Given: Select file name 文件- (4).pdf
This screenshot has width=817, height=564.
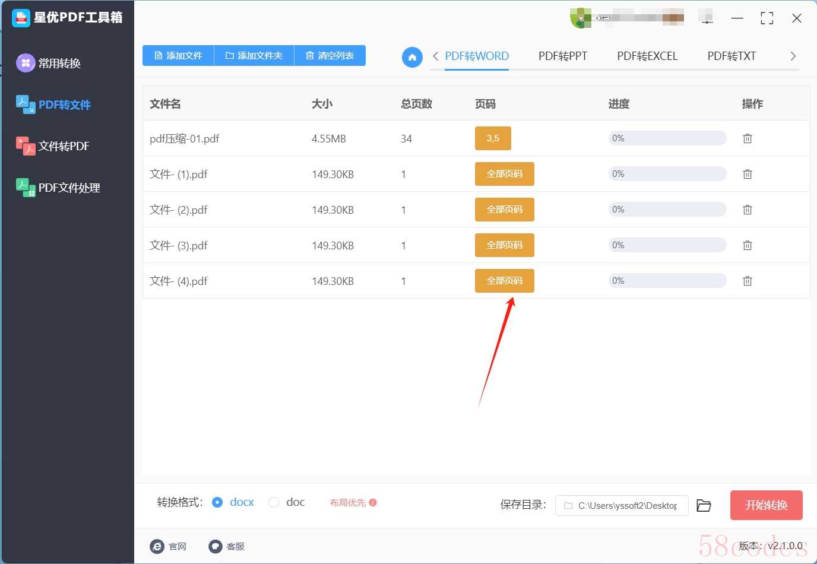Looking at the screenshot, I should pyautogui.click(x=179, y=281).
